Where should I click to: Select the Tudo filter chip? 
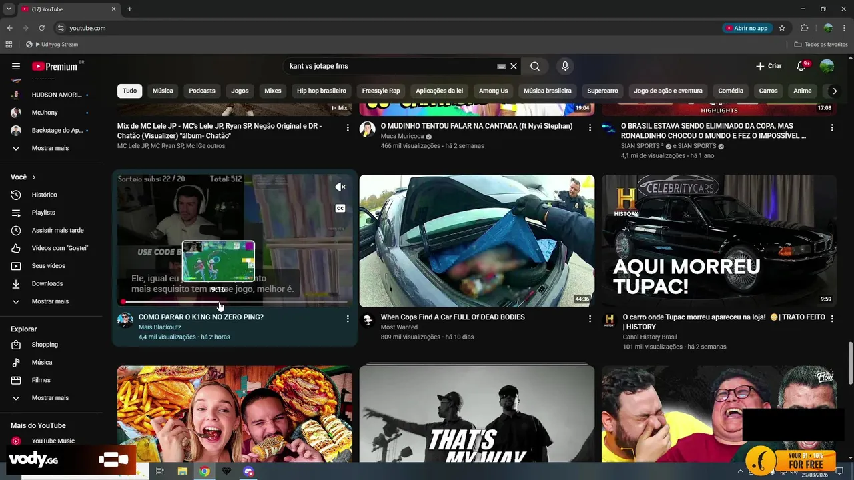(129, 91)
